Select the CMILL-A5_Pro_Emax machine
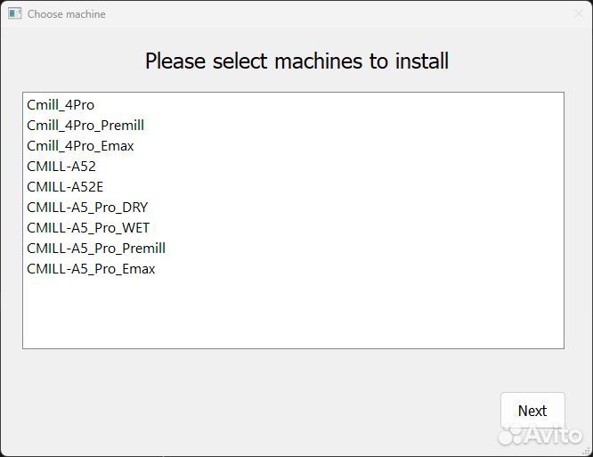 click(91, 269)
